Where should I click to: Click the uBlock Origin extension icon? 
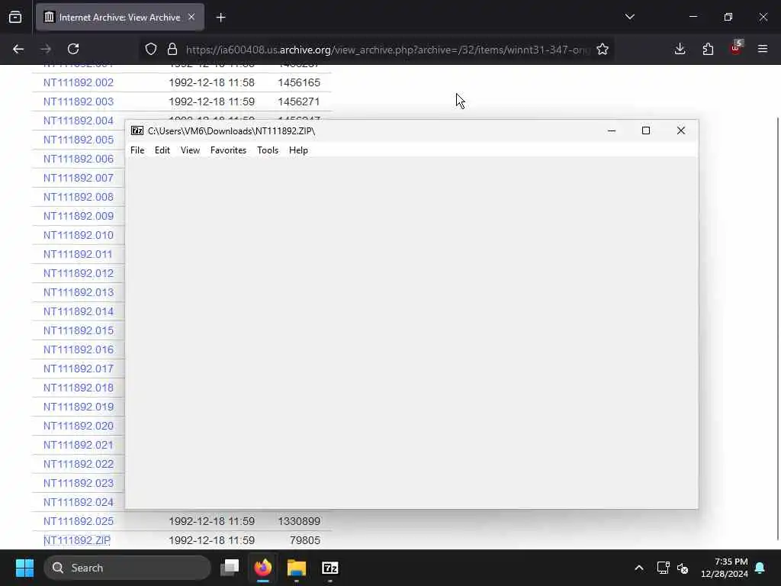click(736, 48)
